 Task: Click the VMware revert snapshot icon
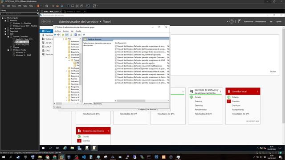click(x=57, y=6)
